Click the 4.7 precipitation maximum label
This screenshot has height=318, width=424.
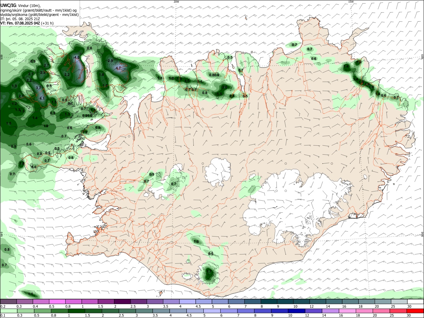pyautogui.click(x=118, y=68)
